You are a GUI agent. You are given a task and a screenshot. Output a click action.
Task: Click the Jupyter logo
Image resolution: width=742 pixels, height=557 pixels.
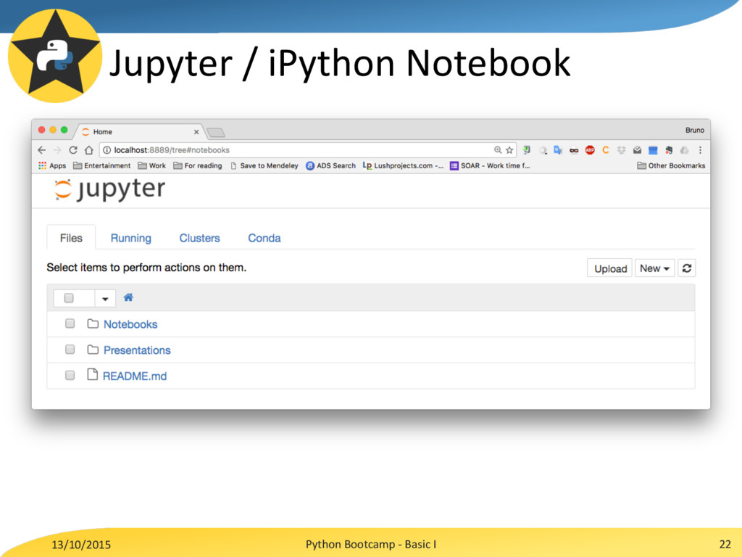pyautogui.click(x=110, y=189)
